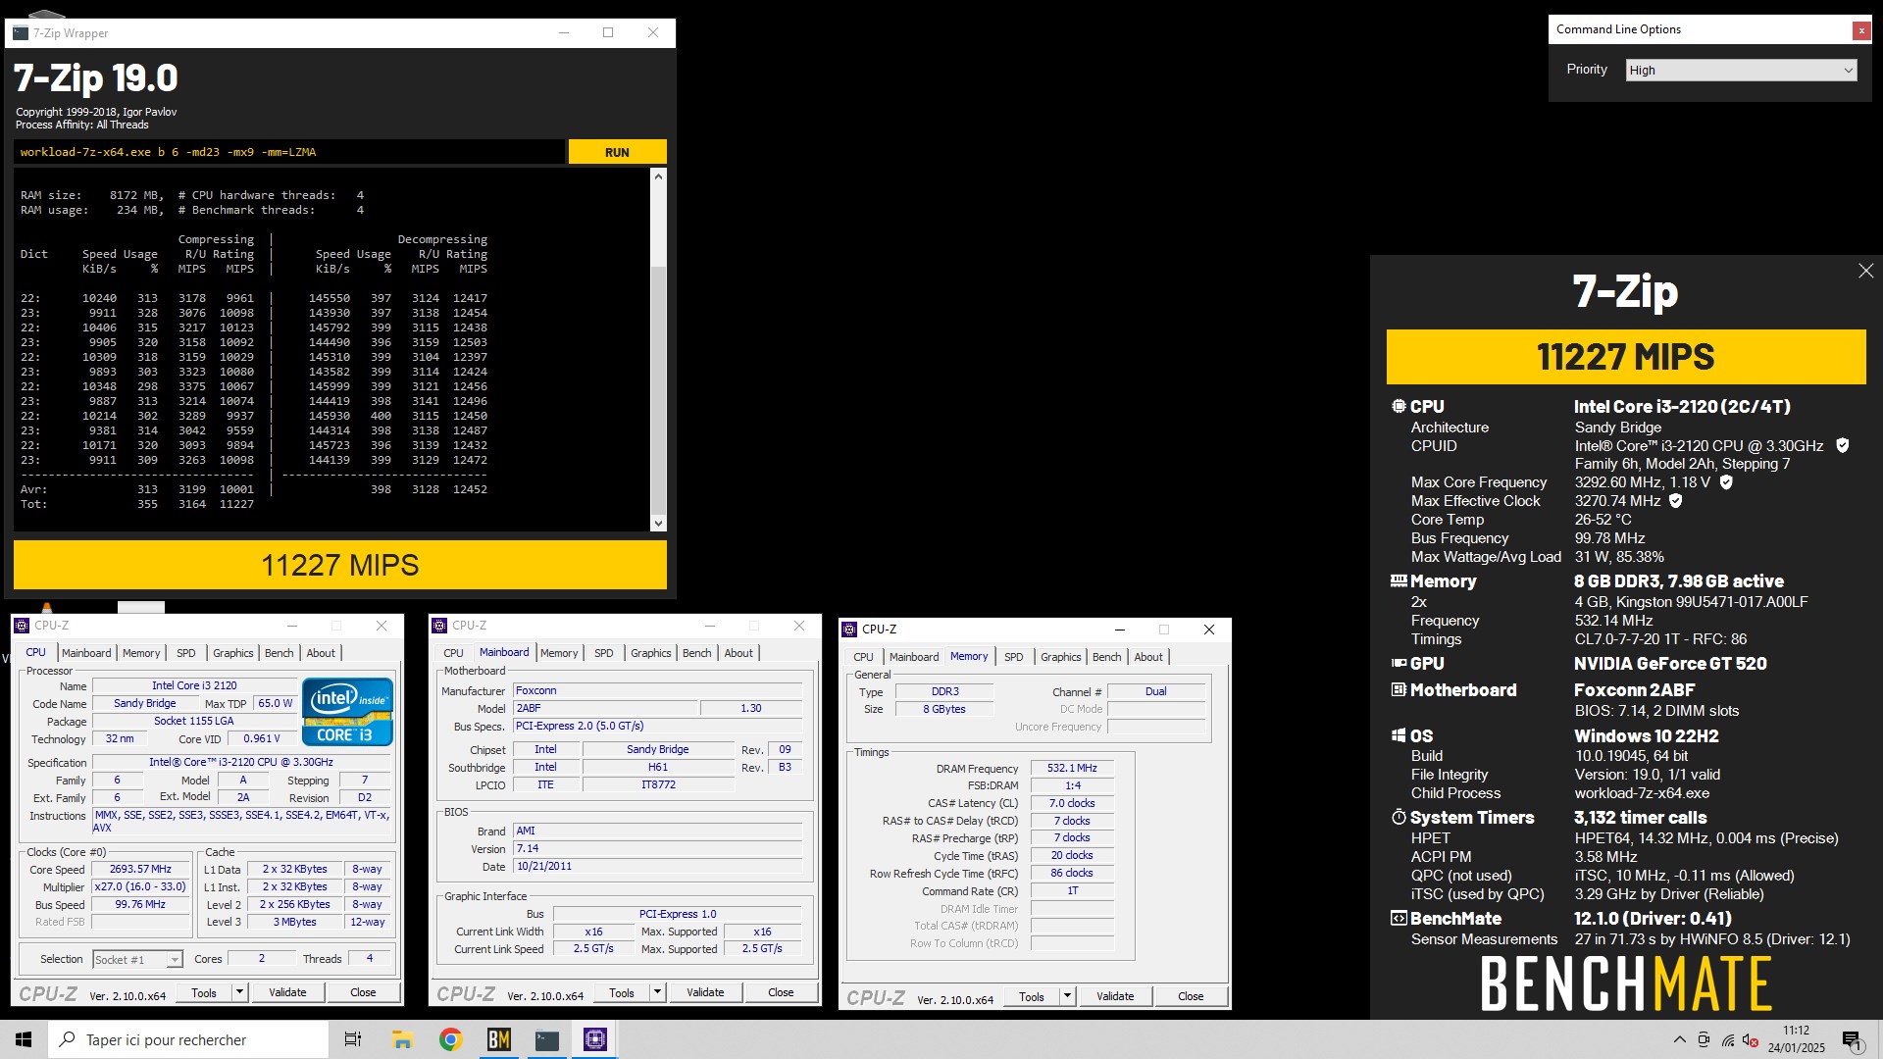Open Memory tab in Mainboard CPU-Z window
This screenshot has width=1883, height=1059.
(559, 653)
